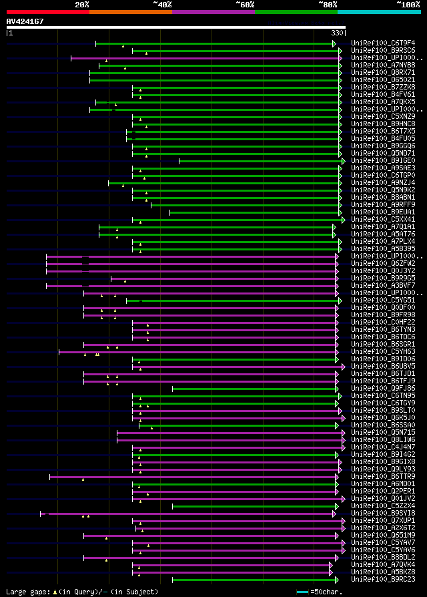The image size is (427, 597).
Task: Click hit UniRef100_B9RC23
Action: 383,580
